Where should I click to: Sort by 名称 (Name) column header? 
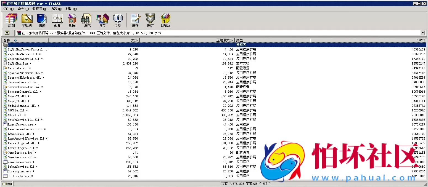(x=25, y=40)
